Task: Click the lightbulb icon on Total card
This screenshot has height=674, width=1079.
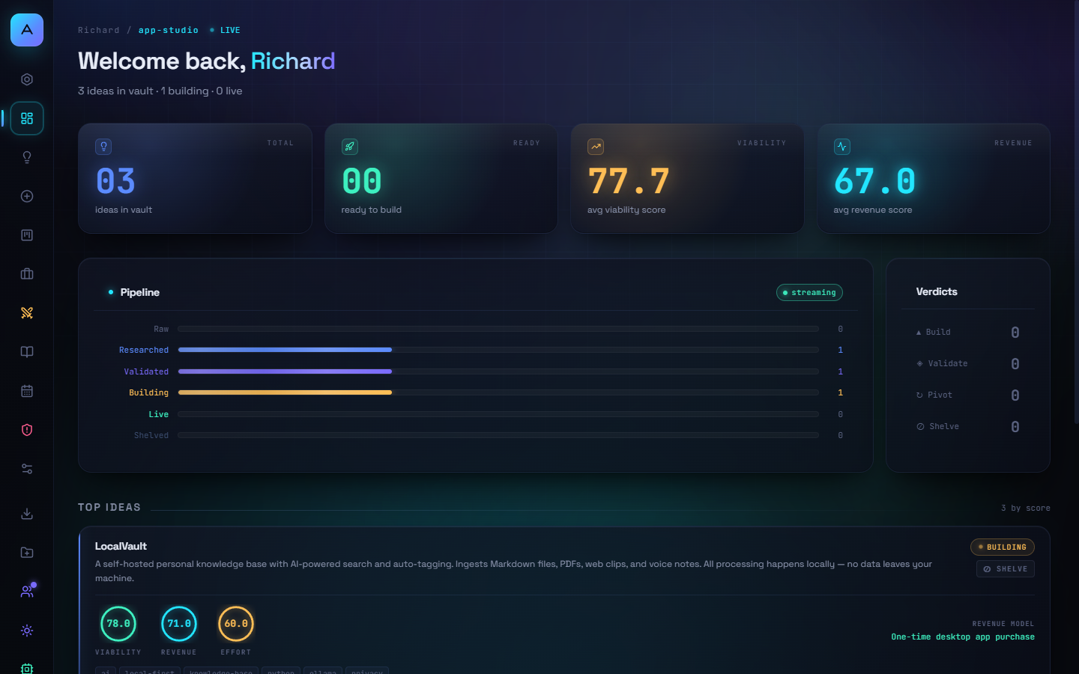Action: 103,147
